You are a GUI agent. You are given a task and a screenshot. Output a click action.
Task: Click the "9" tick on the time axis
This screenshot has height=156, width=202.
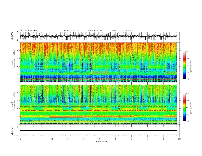(x=163, y=139)
